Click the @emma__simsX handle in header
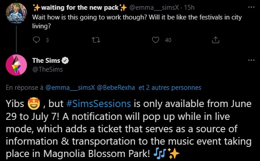 154,8
